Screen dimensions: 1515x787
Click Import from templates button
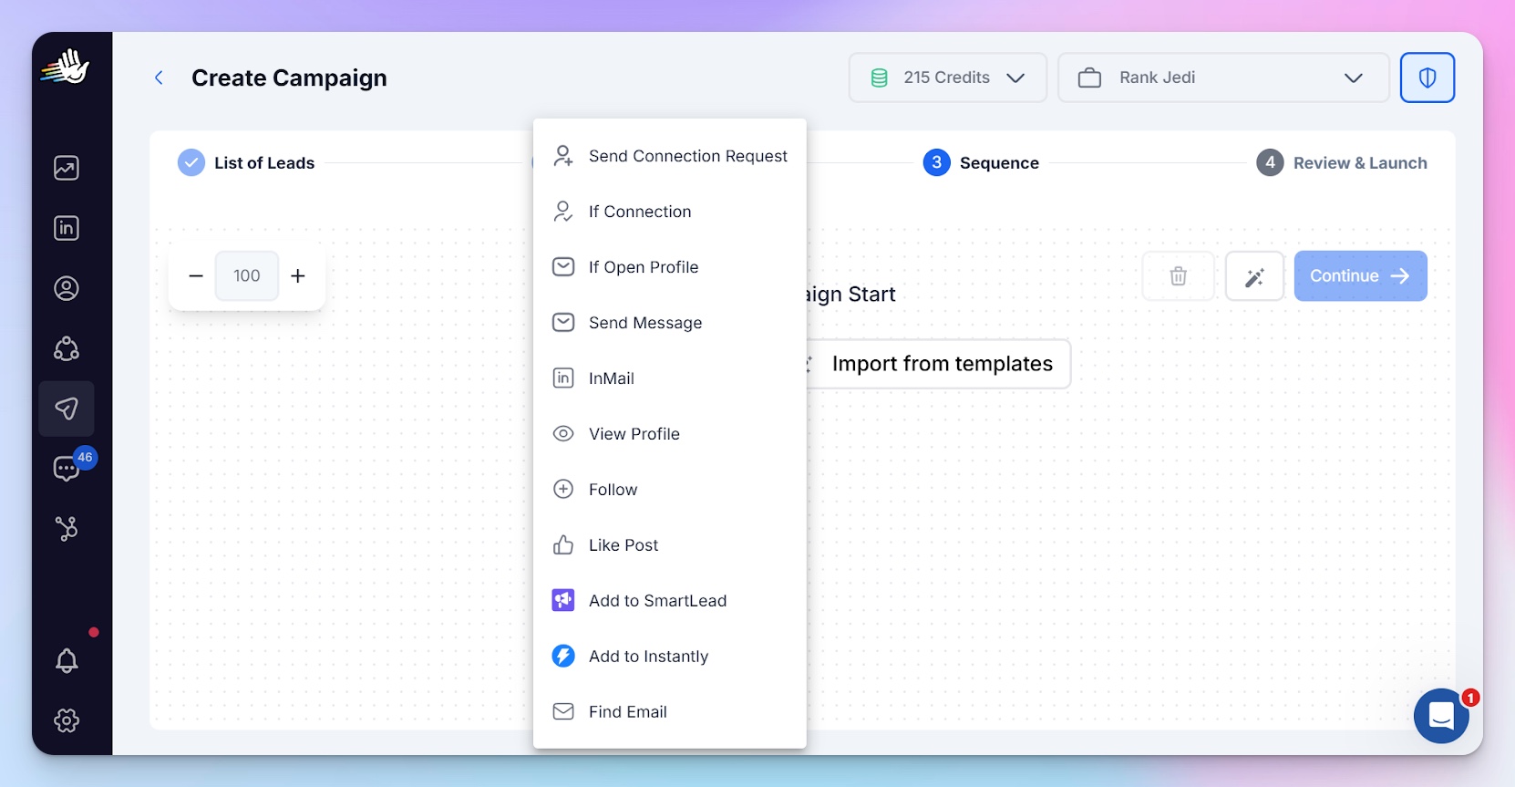pyautogui.click(x=938, y=364)
